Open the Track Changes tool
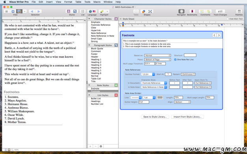Screen dimensions: 247x154 tap(220, 11)
